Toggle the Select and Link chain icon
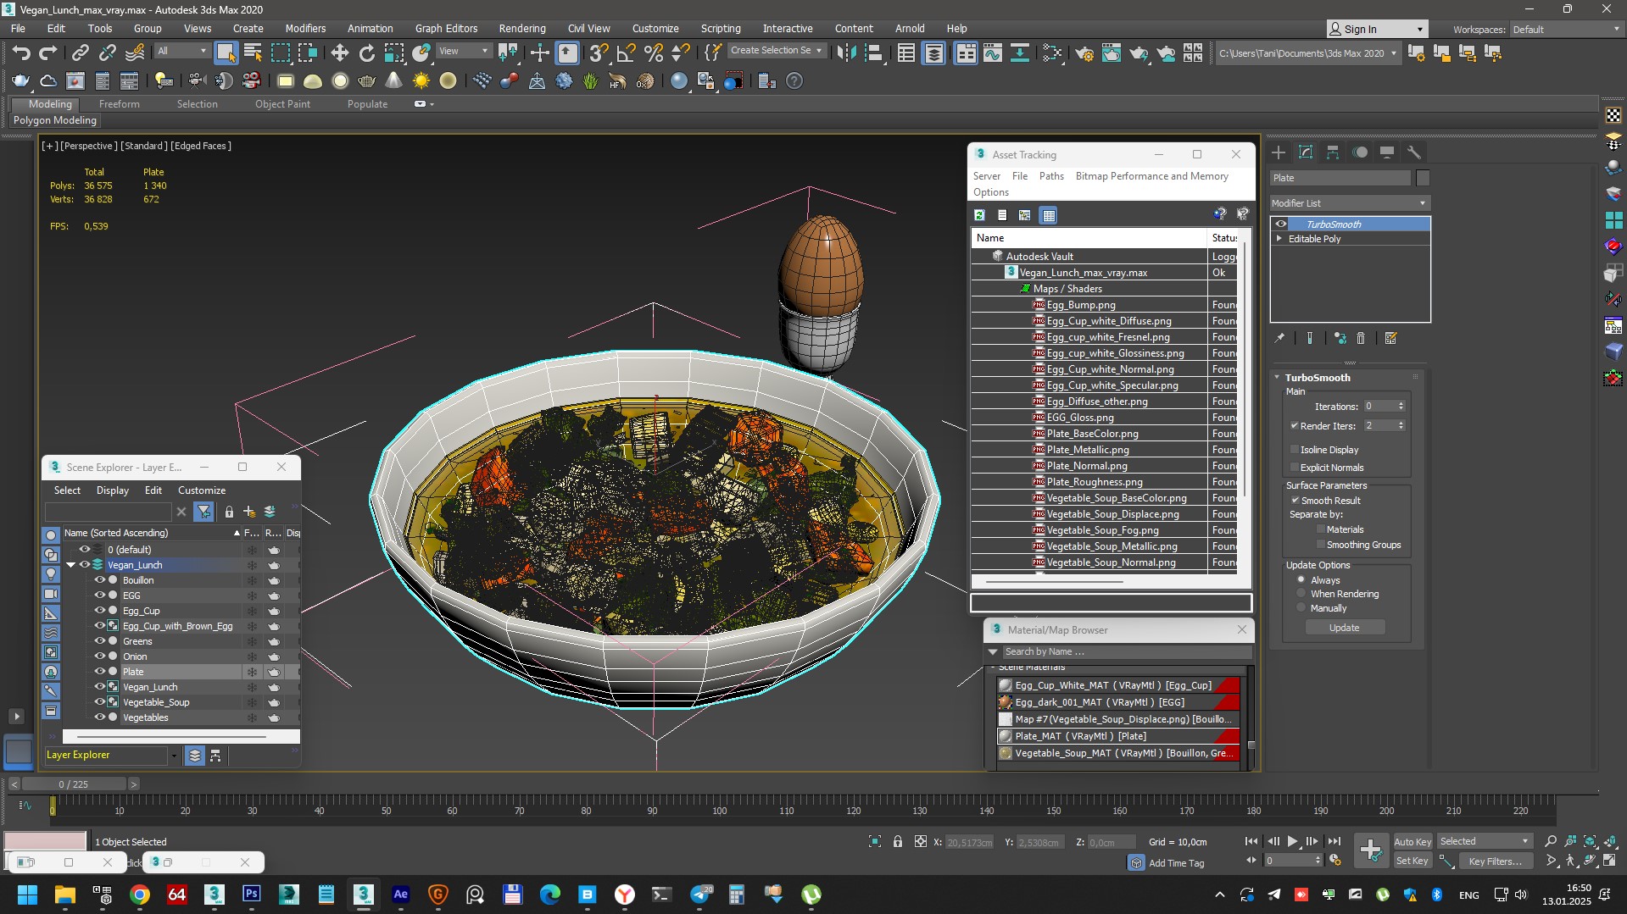The image size is (1627, 914). coord(80,53)
